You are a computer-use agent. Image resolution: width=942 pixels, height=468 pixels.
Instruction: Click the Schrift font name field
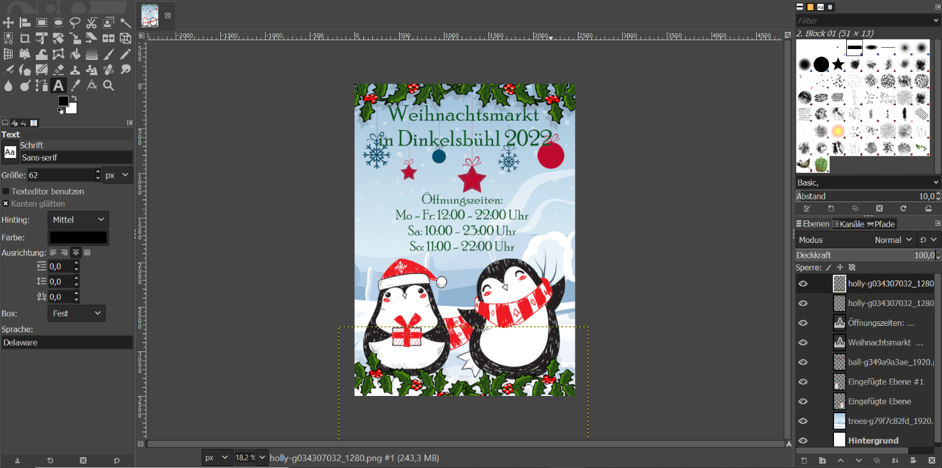click(x=76, y=157)
